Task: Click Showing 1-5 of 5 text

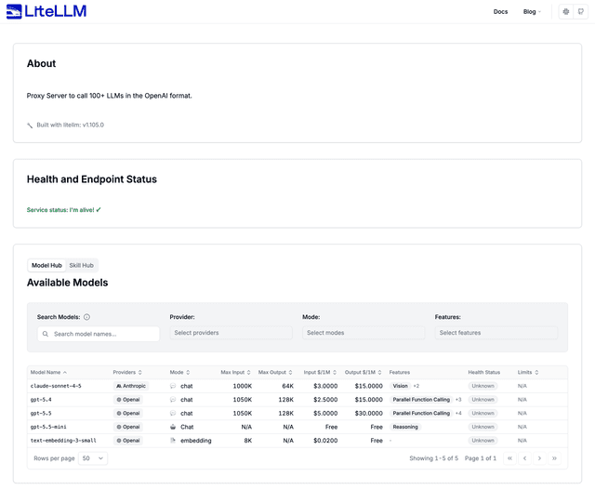Action: pyautogui.click(x=434, y=458)
